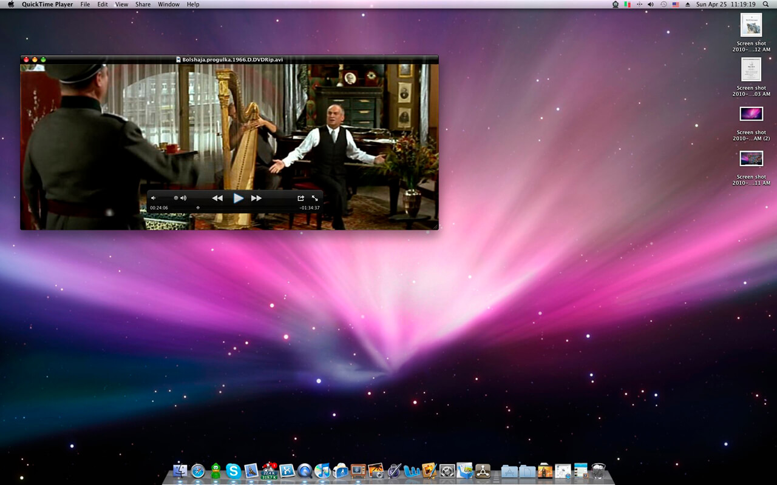Open the Time Machine menu bar icon
777x485 pixels.
point(663,4)
